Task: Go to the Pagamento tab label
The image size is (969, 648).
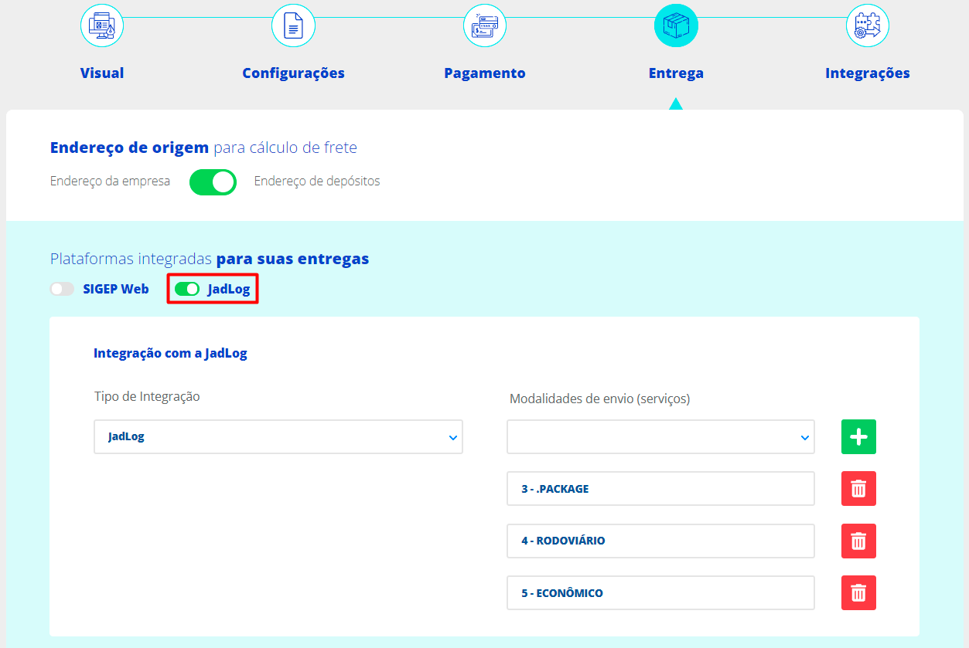Action: 485,73
